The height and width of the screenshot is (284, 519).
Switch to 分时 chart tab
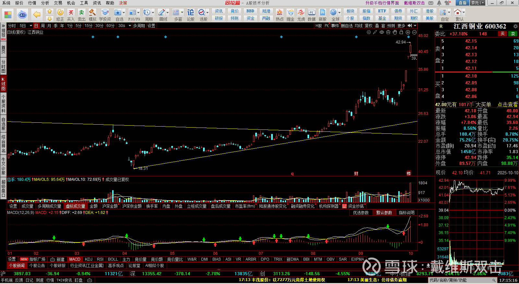point(12,26)
